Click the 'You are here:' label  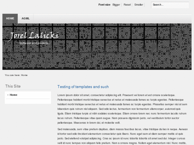click(x=13, y=75)
